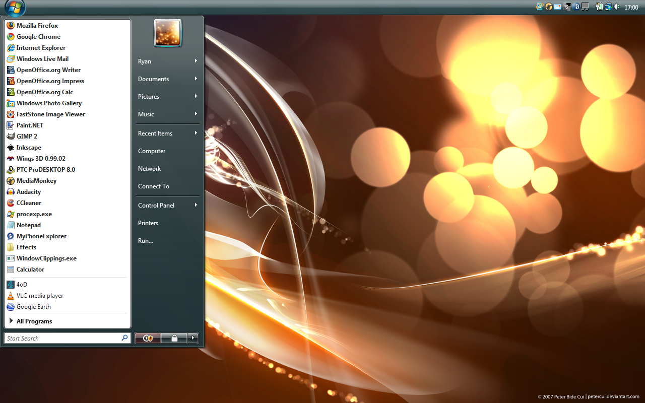The height and width of the screenshot is (403, 645).
Task: Launch GIMP 2
Action: coord(68,137)
